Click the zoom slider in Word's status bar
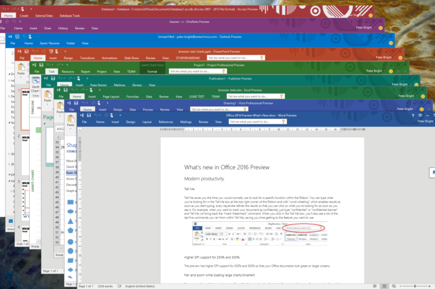This screenshot has width=435, height=289. click(x=414, y=286)
